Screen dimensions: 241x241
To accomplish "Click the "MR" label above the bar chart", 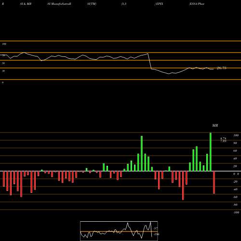I will 215,125.
